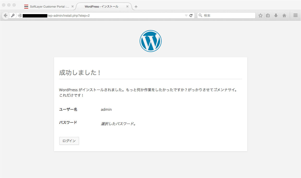Open the bookmarks list icon
This screenshot has height=178, width=301.
click(268, 16)
